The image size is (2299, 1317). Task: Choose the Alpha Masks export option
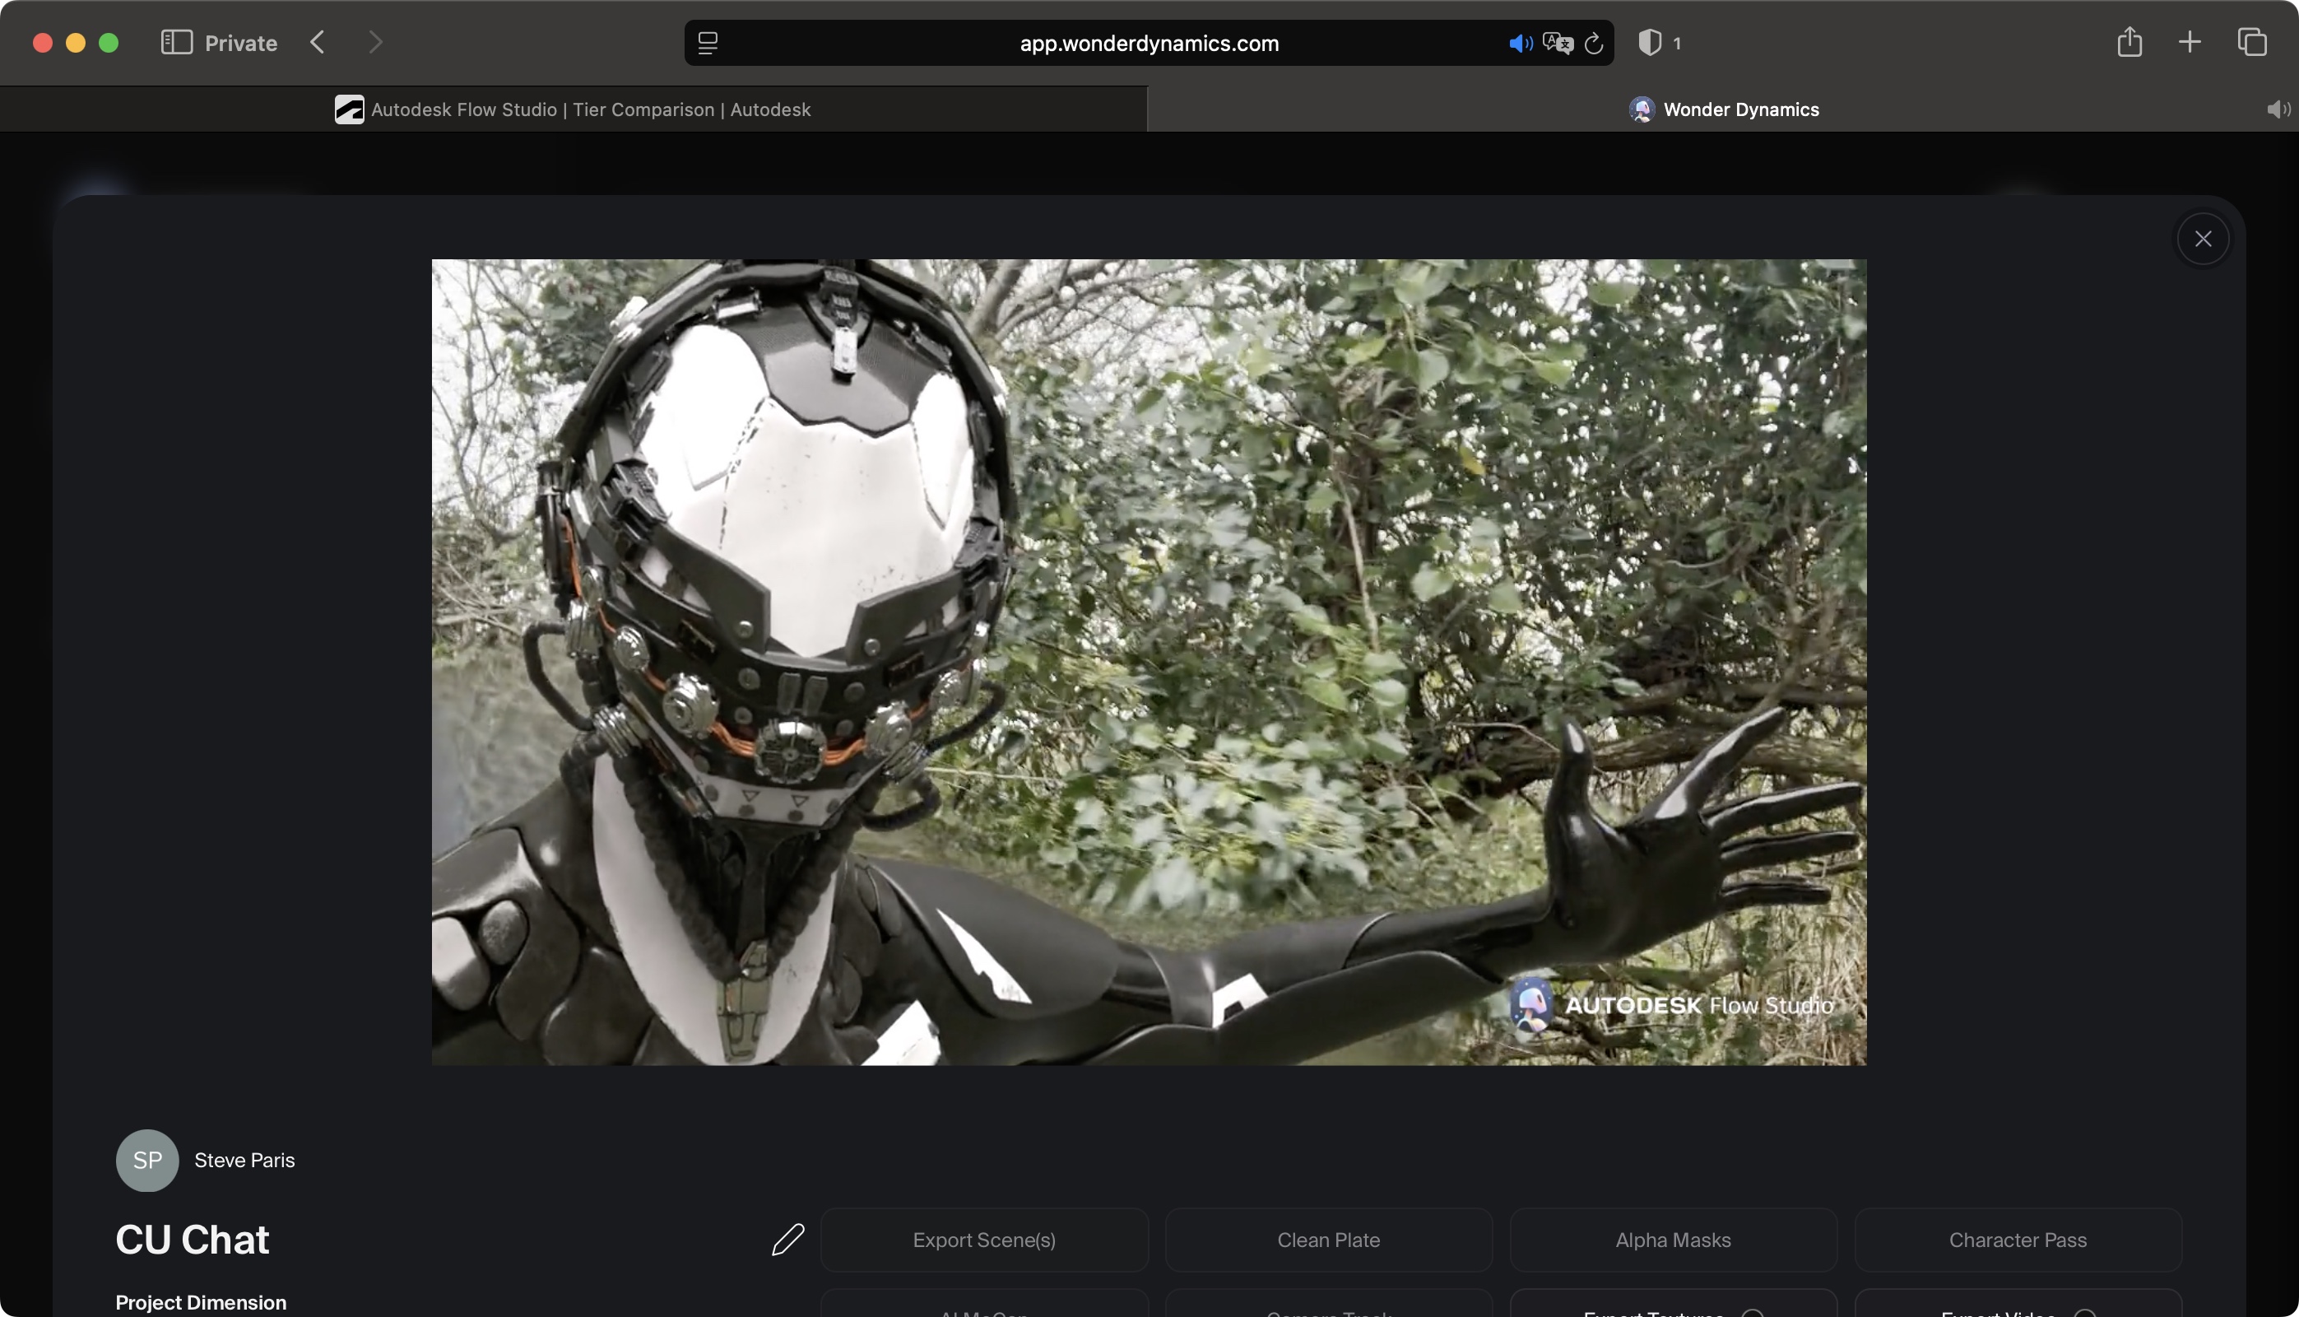tap(1673, 1240)
